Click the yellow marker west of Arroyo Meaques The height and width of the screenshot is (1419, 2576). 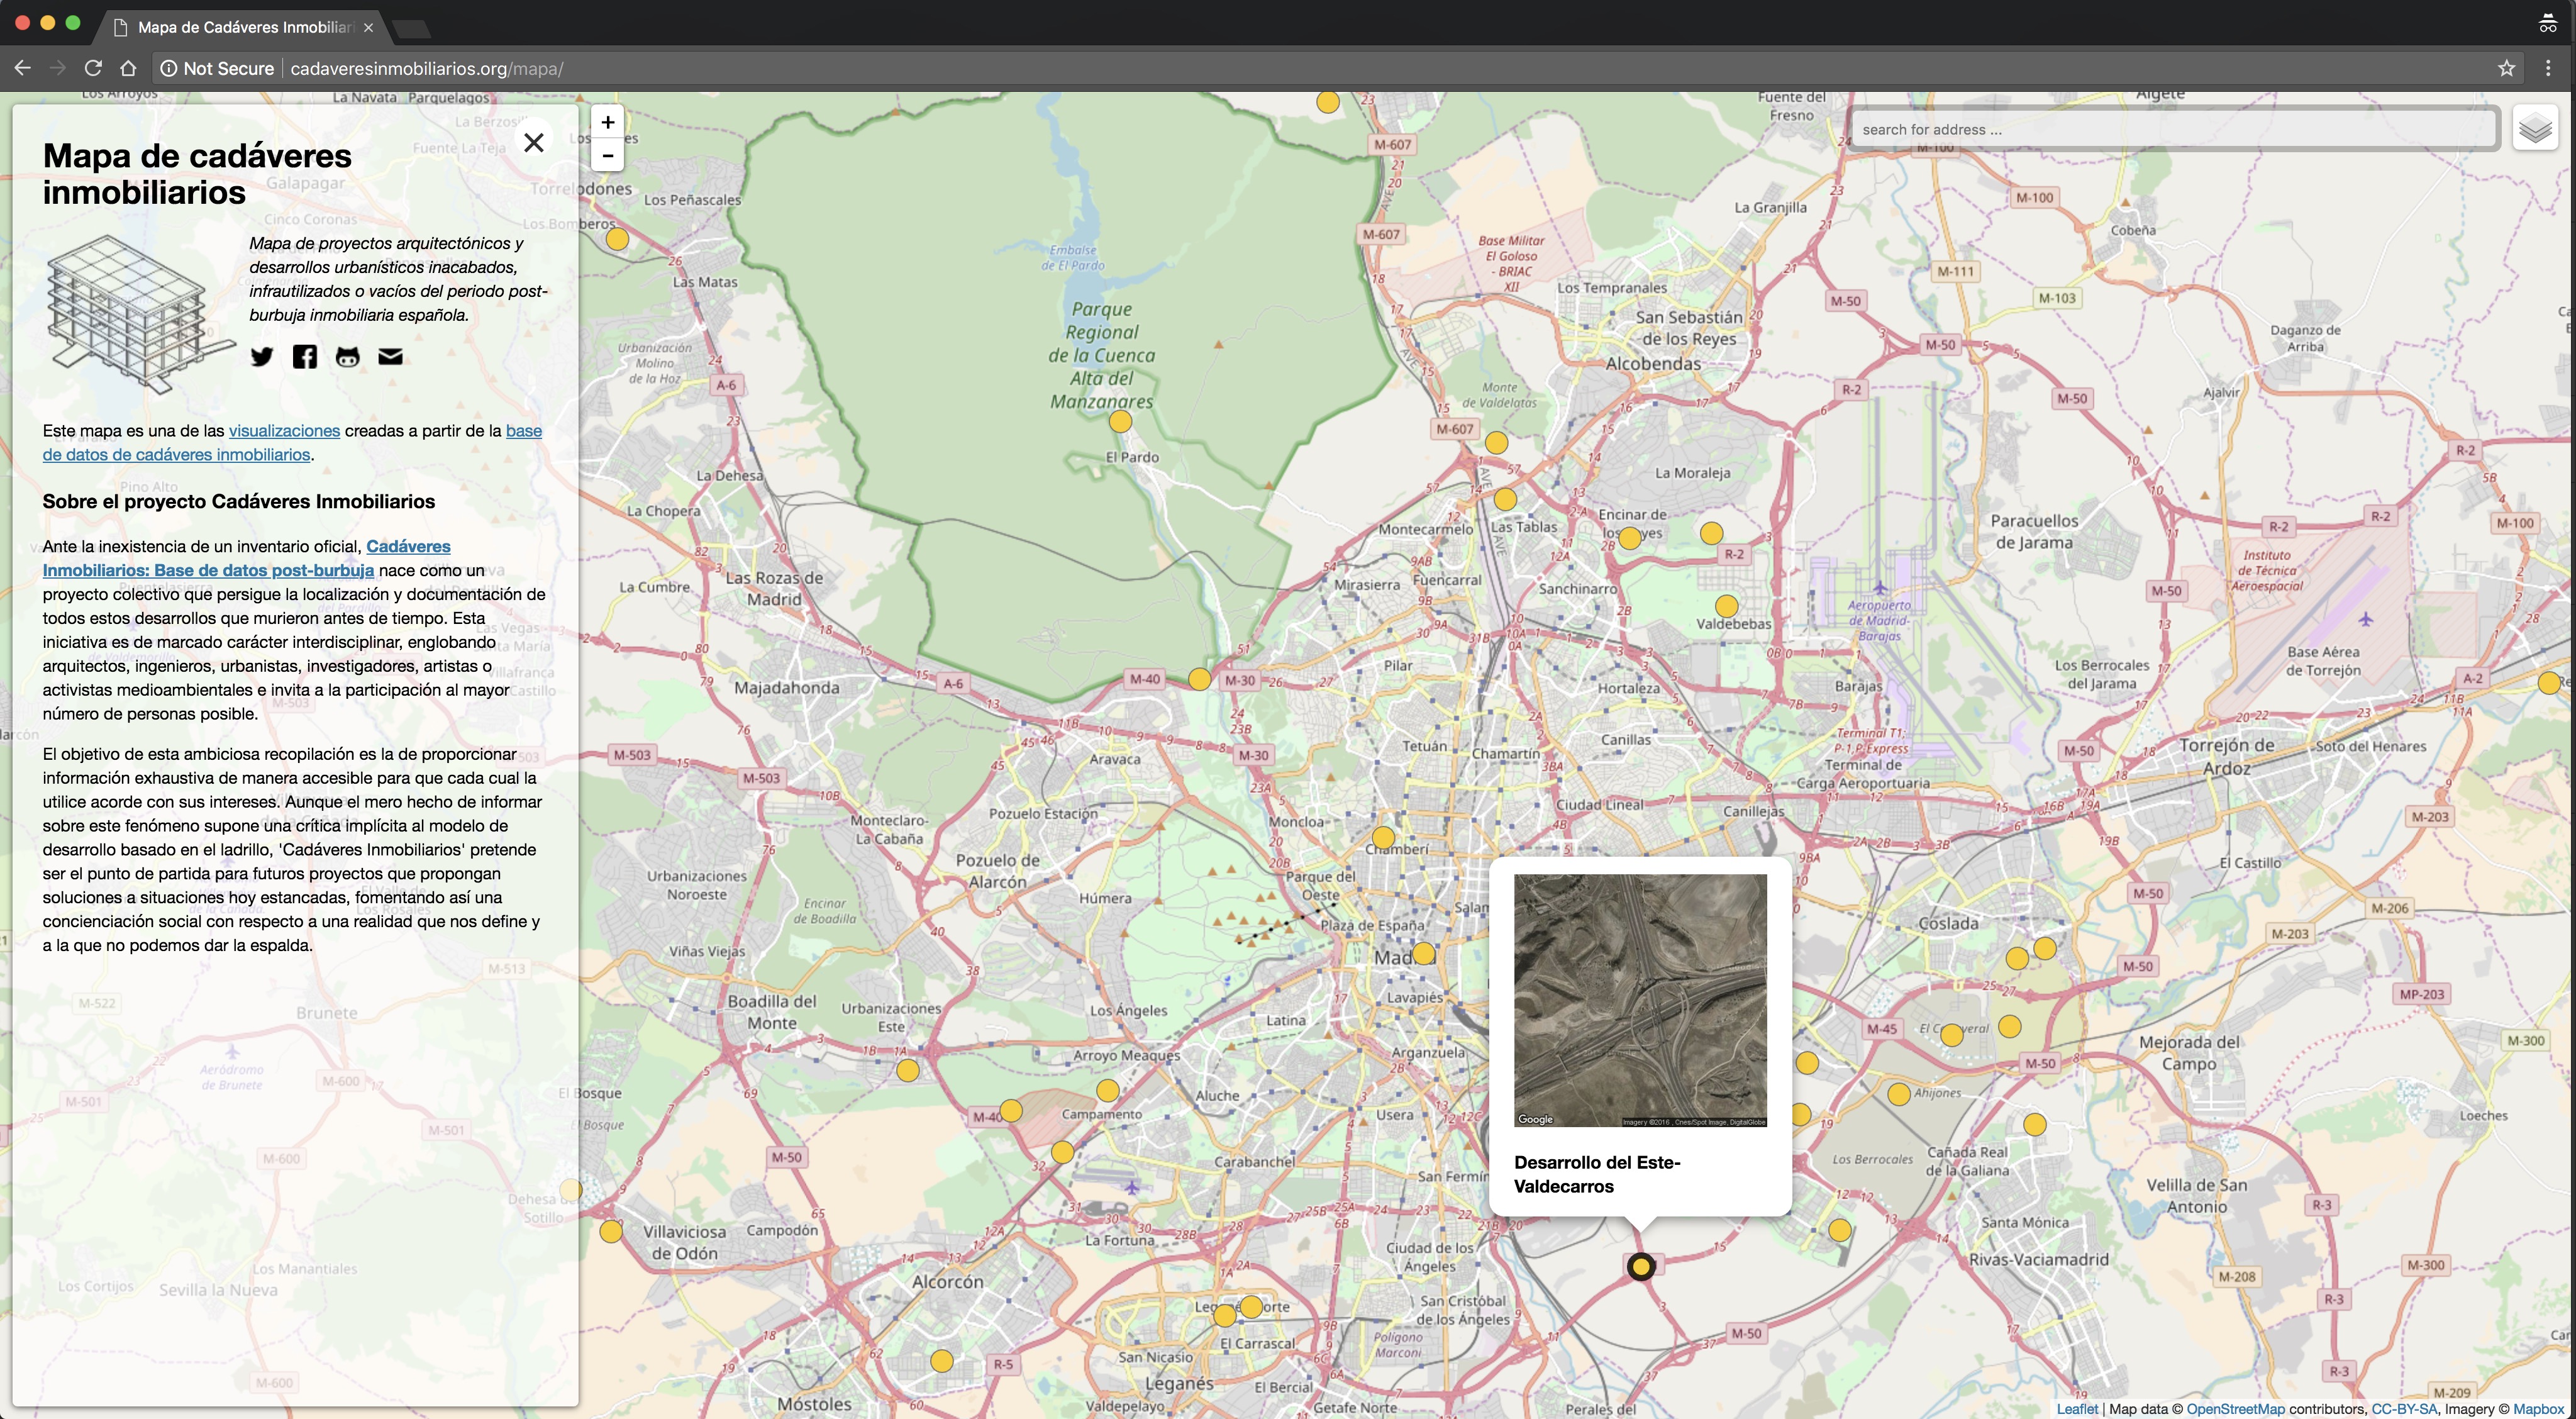pyautogui.click(x=907, y=1071)
